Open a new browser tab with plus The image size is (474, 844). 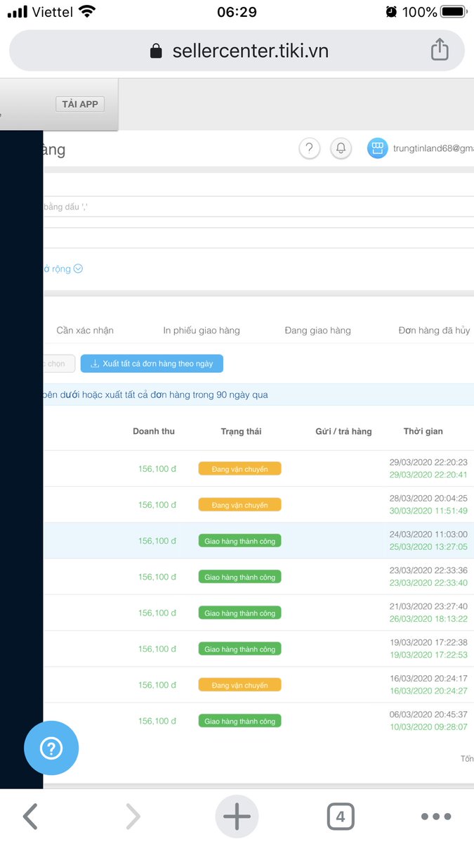237,817
